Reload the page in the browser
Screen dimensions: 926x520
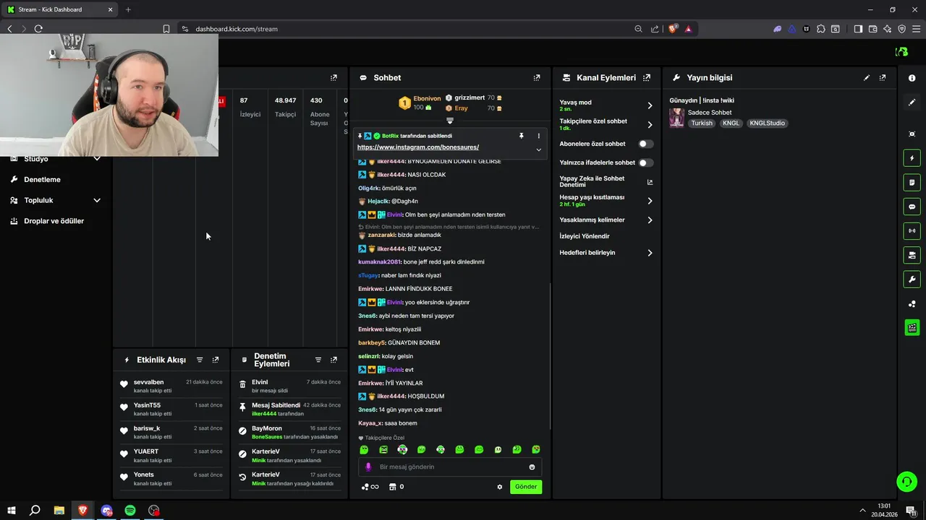(x=38, y=29)
